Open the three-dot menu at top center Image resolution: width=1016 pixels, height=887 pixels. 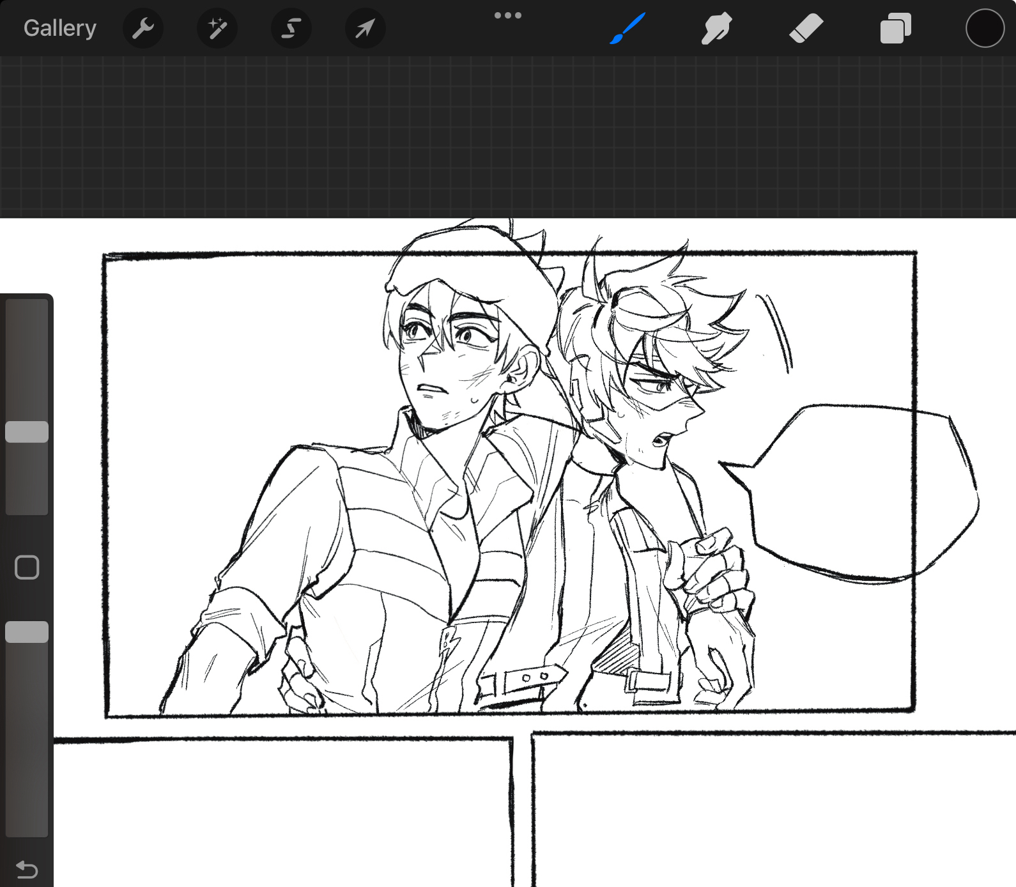coord(508,15)
